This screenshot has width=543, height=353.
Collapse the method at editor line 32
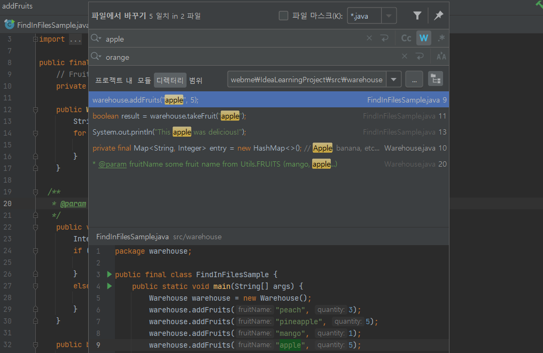(x=35, y=344)
